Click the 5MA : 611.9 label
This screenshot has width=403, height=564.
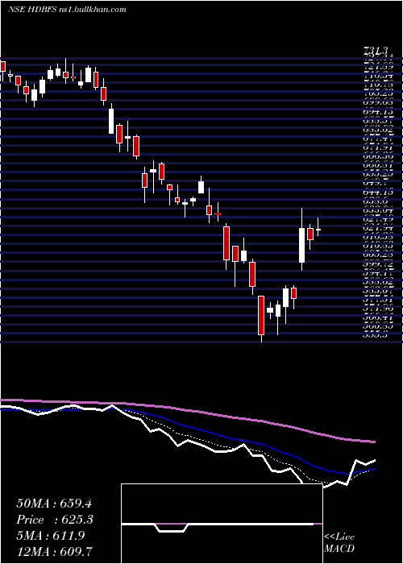tap(51, 536)
